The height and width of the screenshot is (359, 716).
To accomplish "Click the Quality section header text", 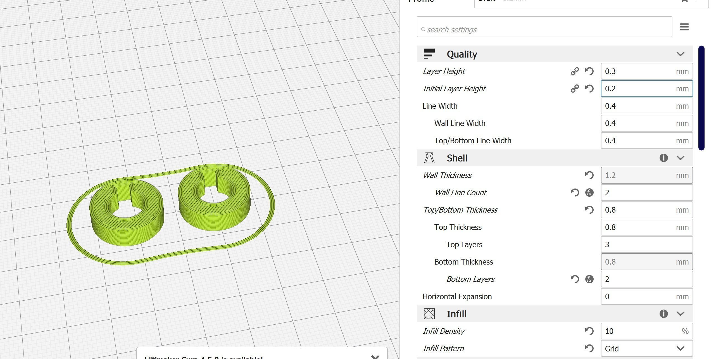I will [x=462, y=54].
